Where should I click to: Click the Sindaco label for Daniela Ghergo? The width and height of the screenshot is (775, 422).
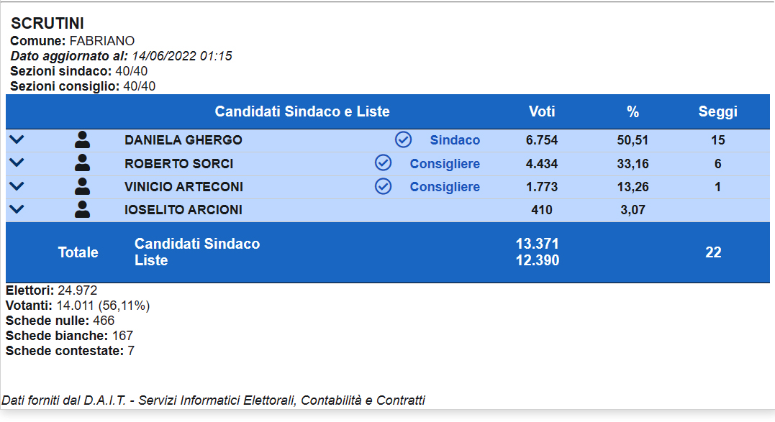tap(455, 140)
